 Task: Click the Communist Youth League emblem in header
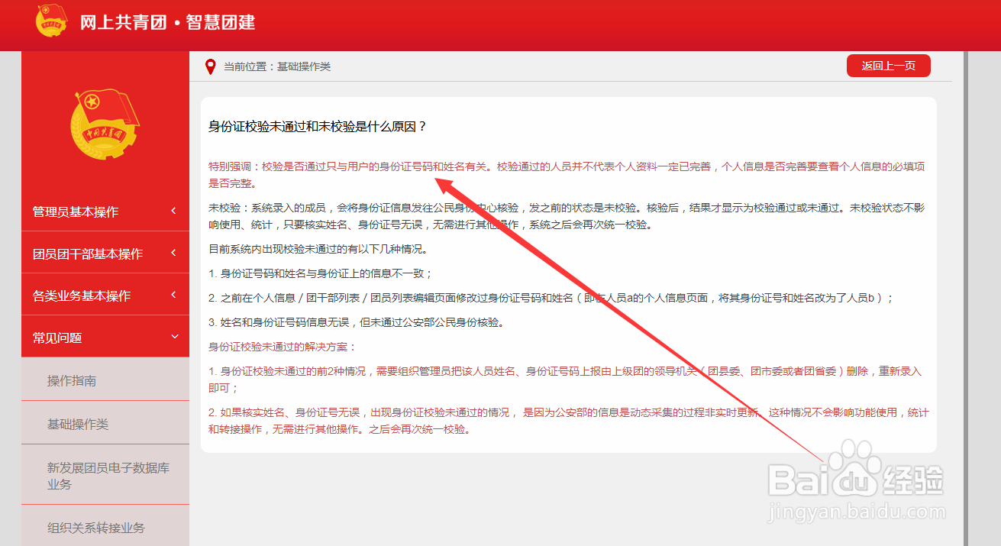51,24
